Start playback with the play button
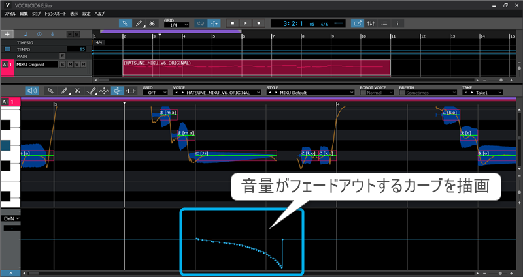 click(x=246, y=23)
